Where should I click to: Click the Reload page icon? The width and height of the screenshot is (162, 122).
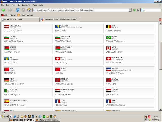coord(17,10)
